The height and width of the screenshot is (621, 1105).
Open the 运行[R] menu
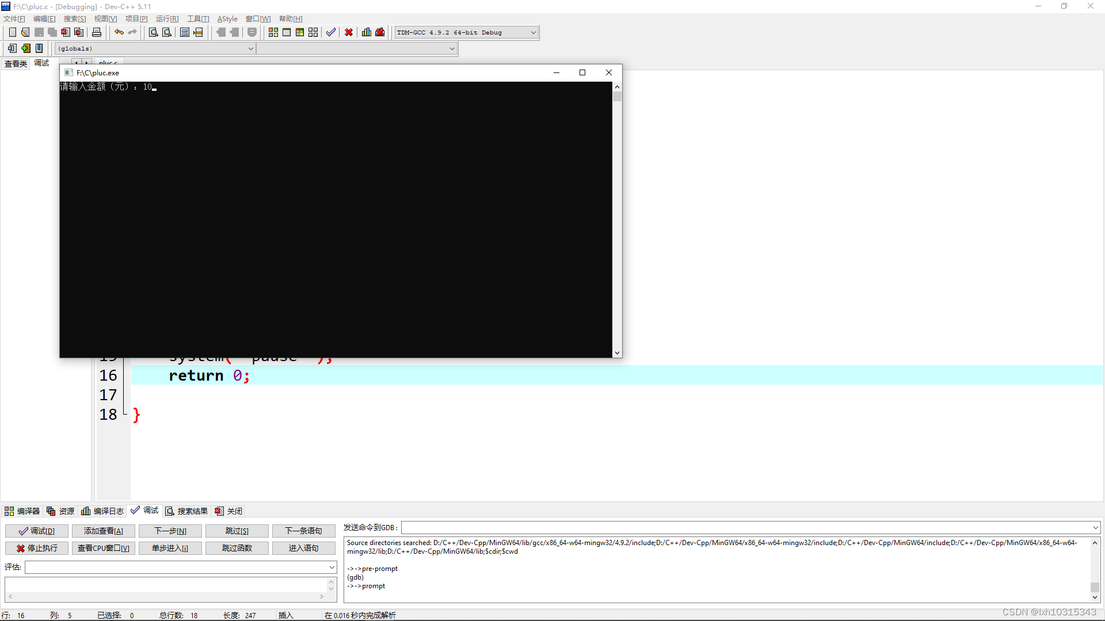[166, 18]
